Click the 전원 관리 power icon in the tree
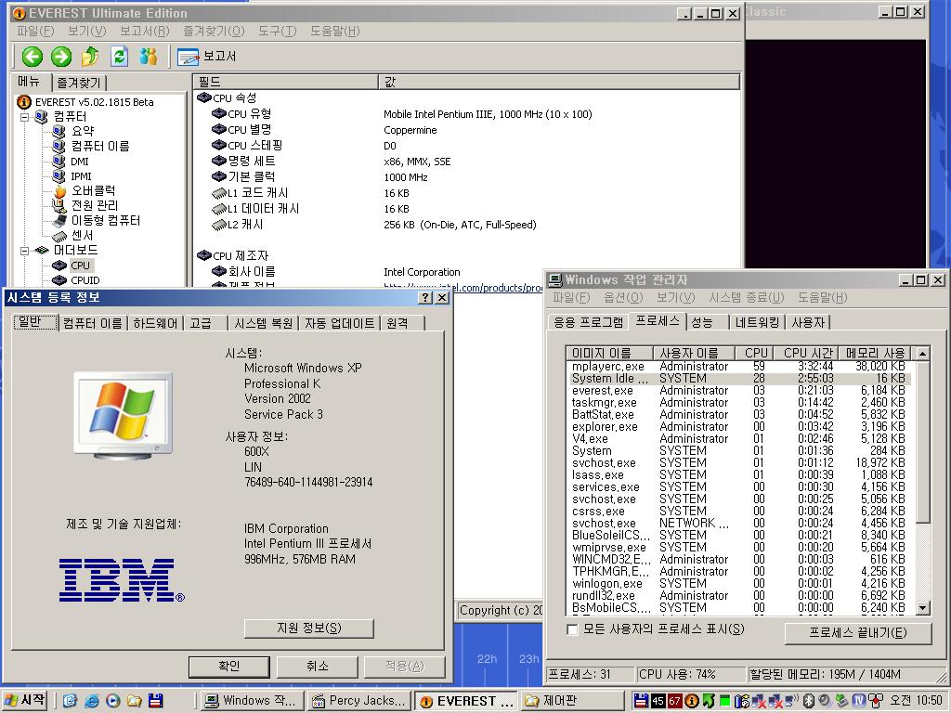Image resolution: width=951 pixels, height=713 pixels. 59,204
